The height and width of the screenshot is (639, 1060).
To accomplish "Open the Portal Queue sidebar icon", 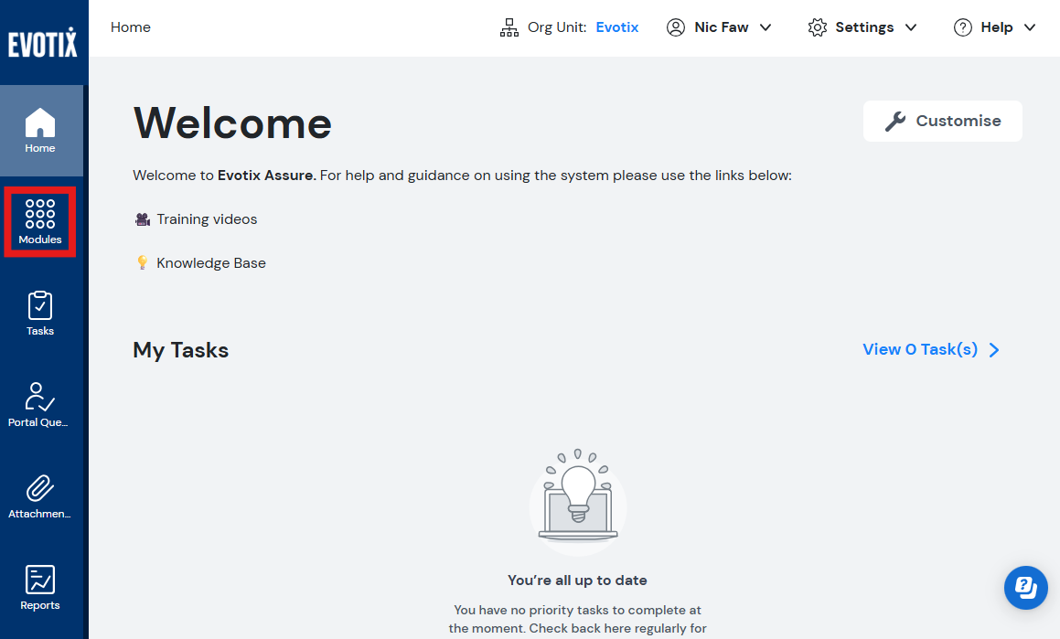I will 40,397.
